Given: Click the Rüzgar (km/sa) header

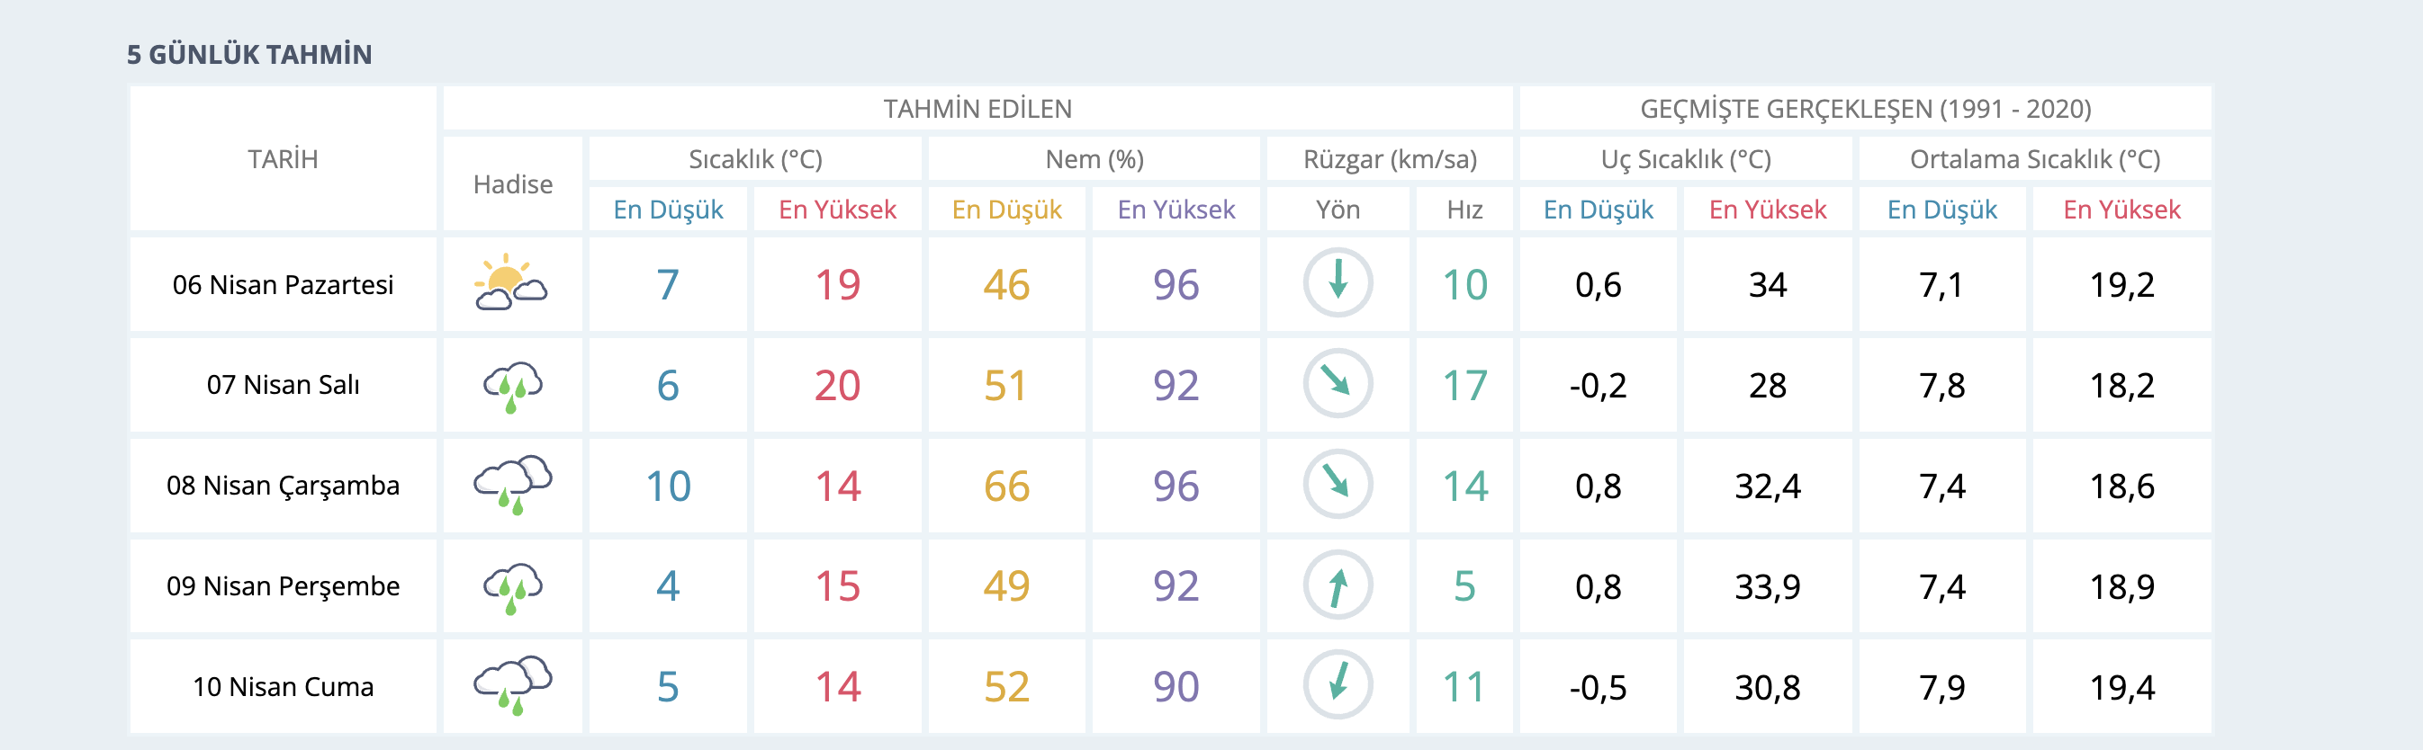Looking at the screenshot, I should [1390, 159].
